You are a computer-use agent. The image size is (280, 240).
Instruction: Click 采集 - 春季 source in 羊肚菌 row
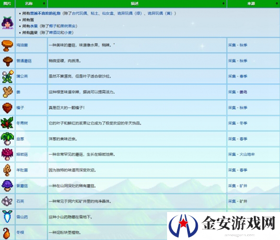[x=238, y=170]
